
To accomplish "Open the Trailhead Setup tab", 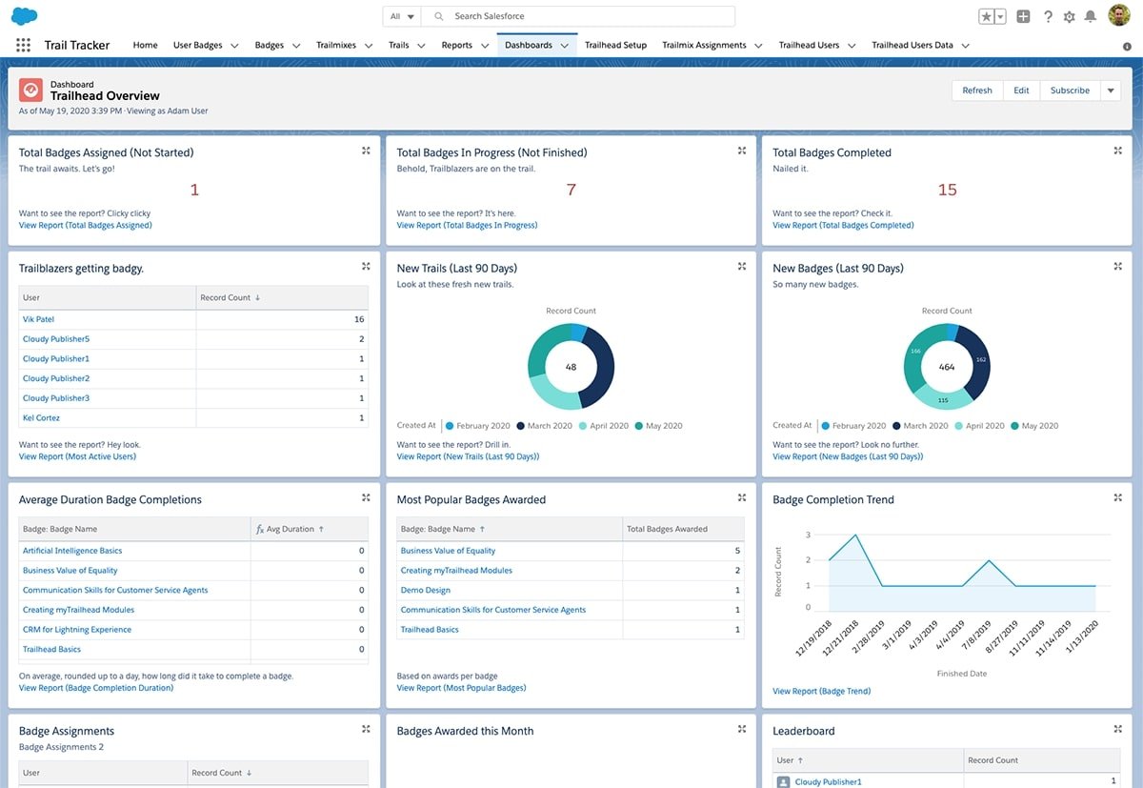I will 615,44.
